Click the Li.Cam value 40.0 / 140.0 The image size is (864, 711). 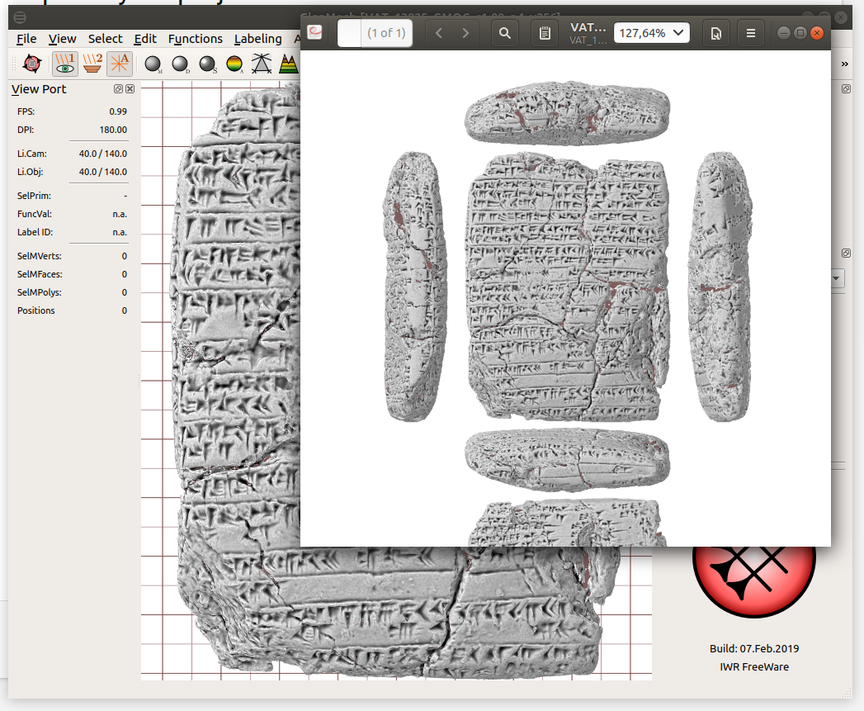[x=103, y=154]
